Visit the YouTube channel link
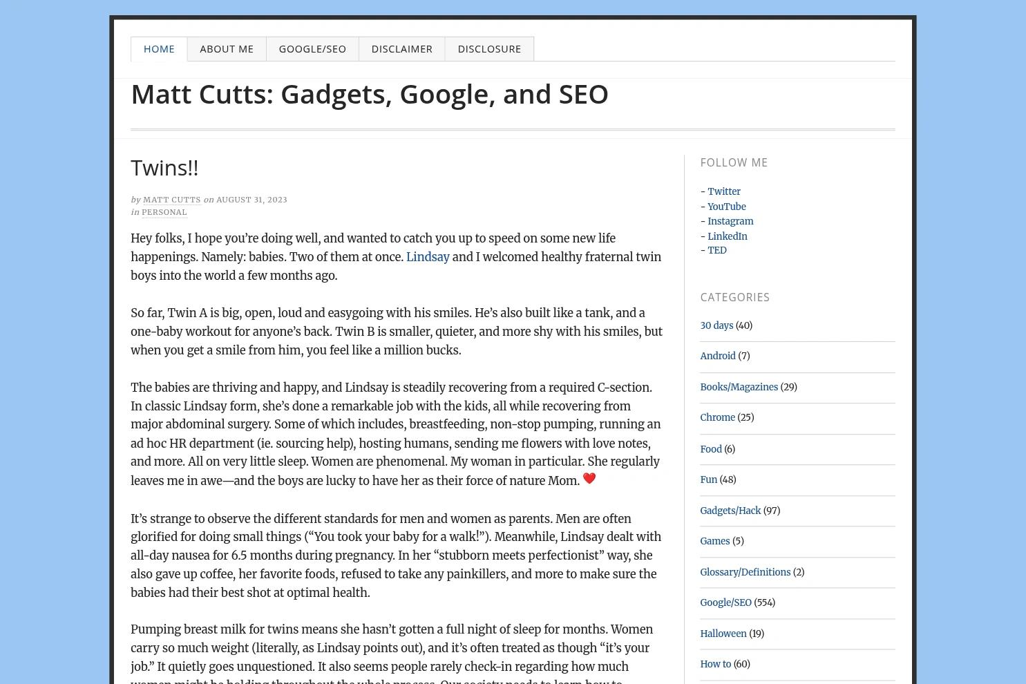Screen dimensions: 1026x684 726,207
